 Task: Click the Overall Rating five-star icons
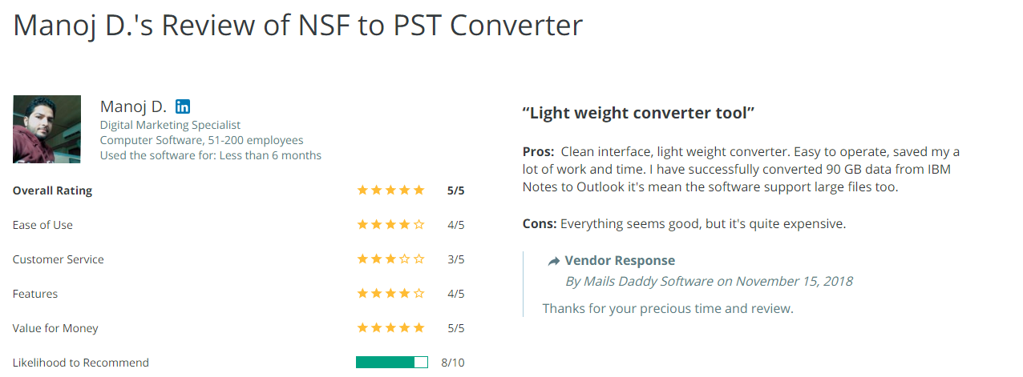point(390,191)
